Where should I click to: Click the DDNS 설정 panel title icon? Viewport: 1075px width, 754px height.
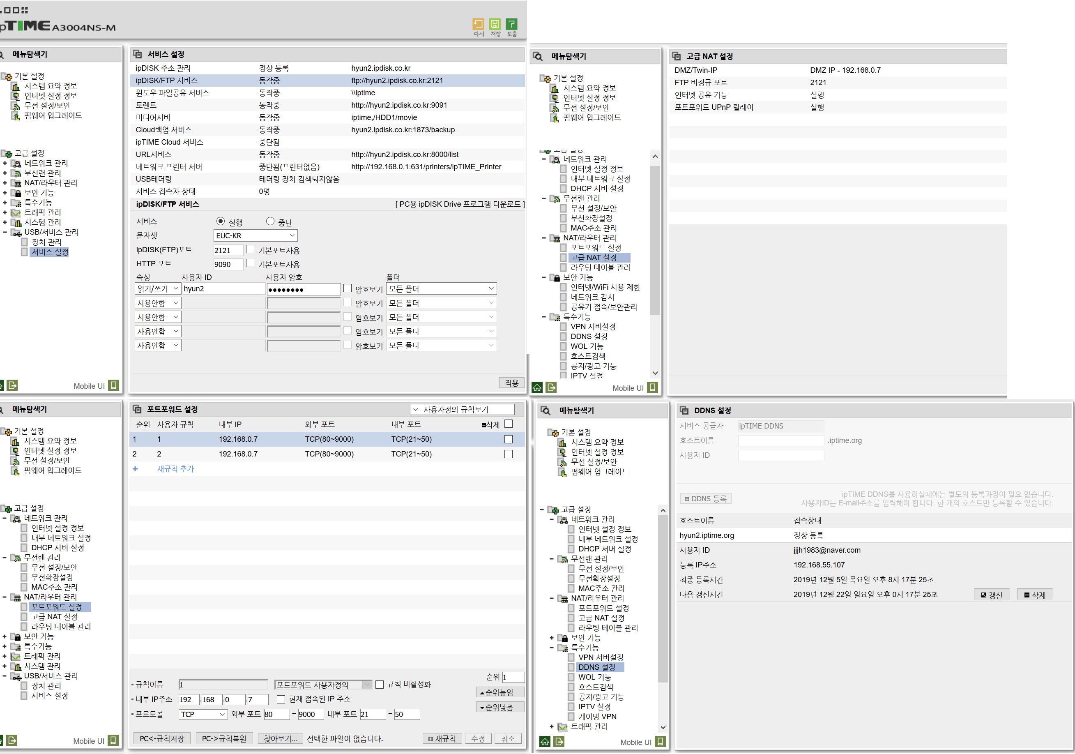pos(684,410)
